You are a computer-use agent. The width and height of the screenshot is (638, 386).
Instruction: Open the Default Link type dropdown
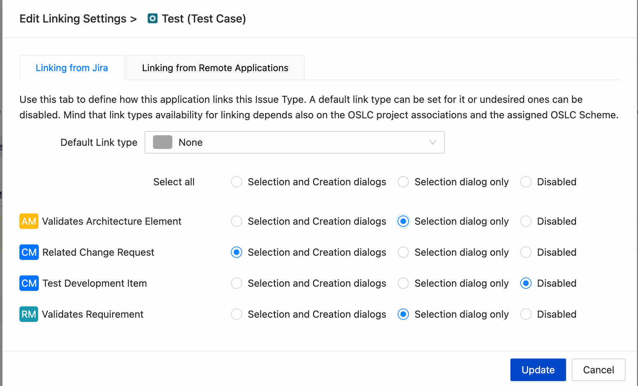point(294,142)
